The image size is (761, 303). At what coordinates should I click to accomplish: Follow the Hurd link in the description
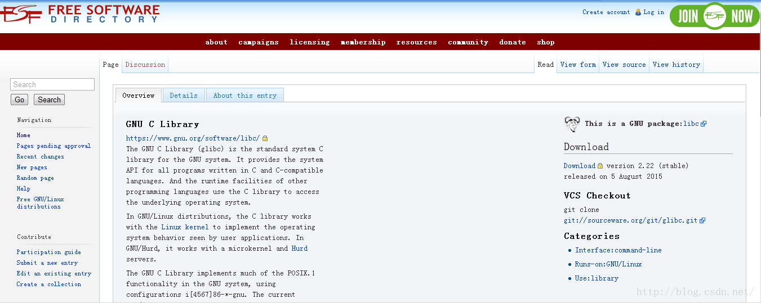point(300,248)
